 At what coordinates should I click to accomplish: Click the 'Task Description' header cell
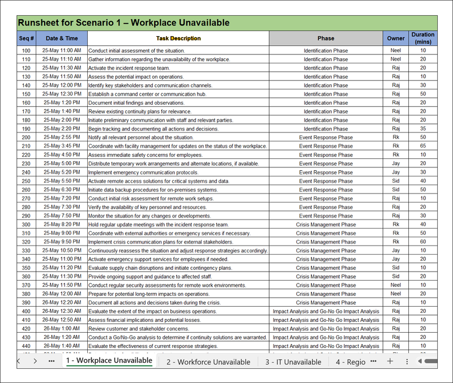click(x=178, y=38)
